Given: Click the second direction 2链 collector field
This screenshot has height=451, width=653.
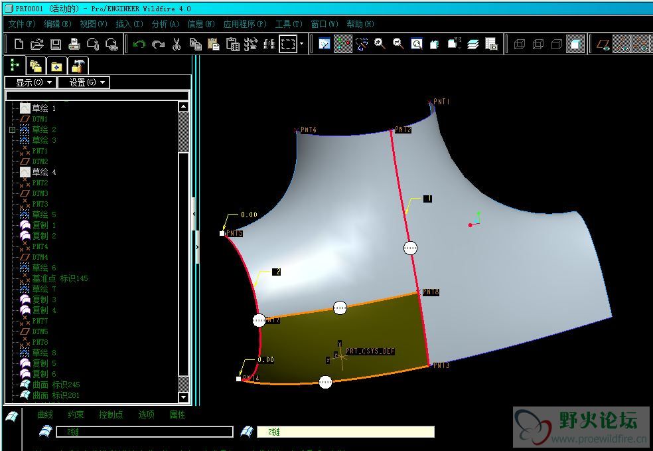Looking at the screenshot, I should click(345, 432).
